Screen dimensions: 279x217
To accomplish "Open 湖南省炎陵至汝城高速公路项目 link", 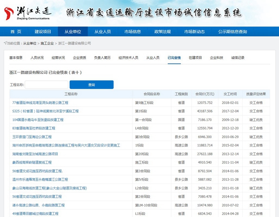I will click(x=35, y=153).
